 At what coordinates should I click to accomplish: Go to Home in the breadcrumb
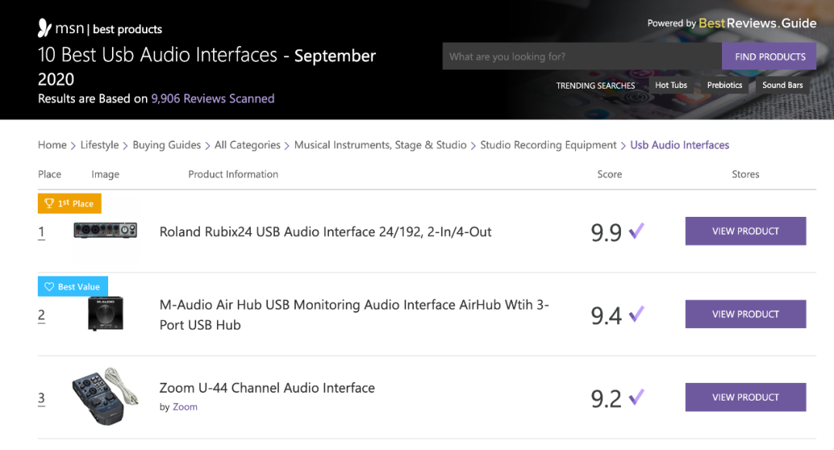[x=53, y=144]
